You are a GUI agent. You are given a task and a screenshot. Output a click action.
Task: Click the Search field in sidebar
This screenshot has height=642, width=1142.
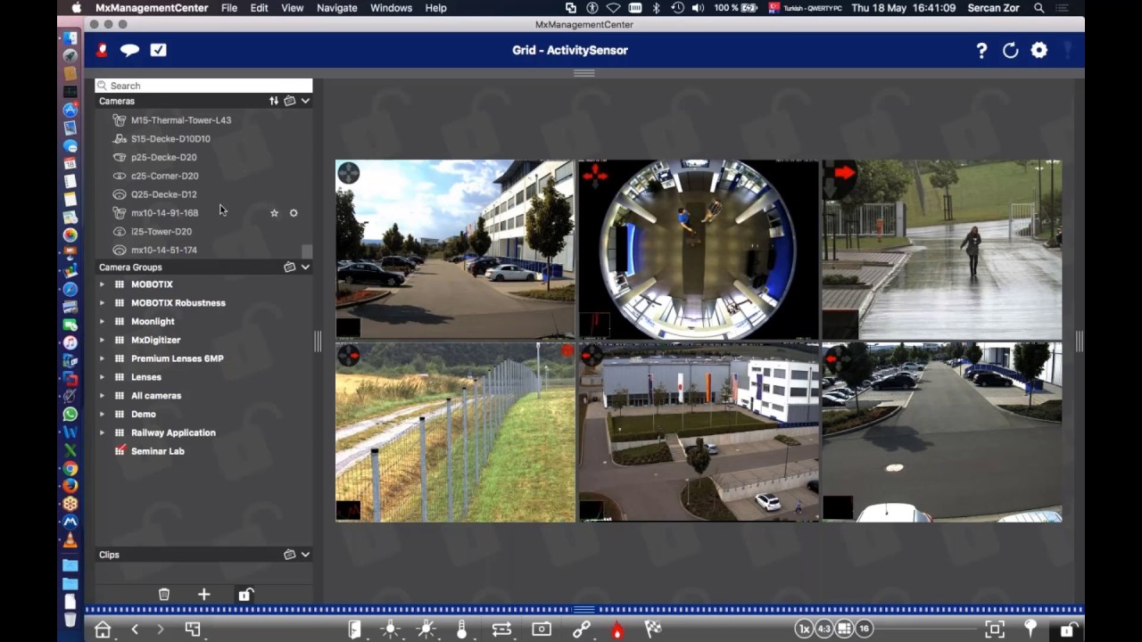[203, 86]
